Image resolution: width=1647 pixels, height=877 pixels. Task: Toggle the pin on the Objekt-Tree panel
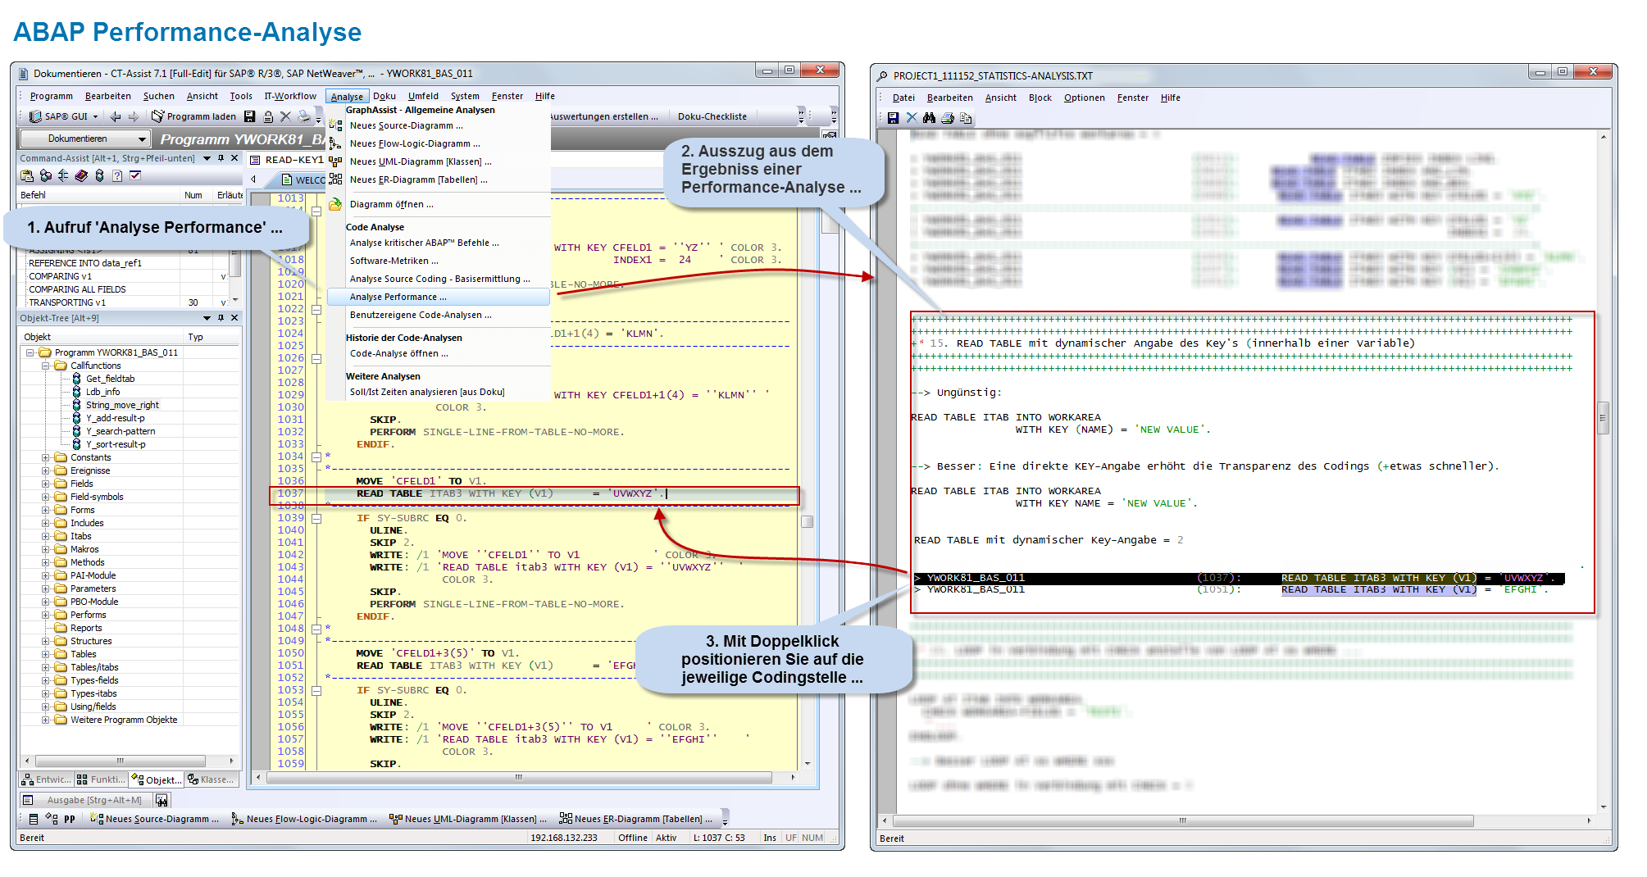[x=221, y=318]
